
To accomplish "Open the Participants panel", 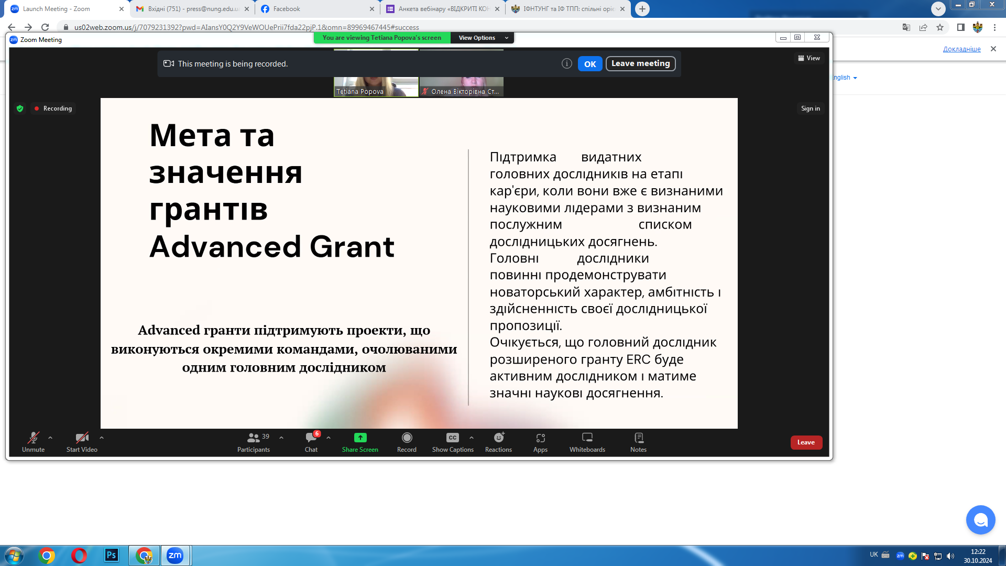I will pyautogui.click(x=254, y=442).
